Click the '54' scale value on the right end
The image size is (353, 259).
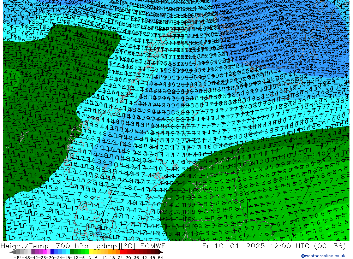pos(160,258)
